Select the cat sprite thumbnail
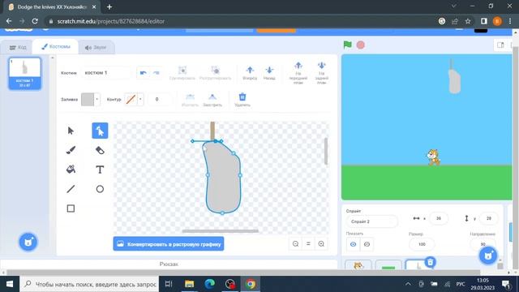Image resolution: width=519 pixels, height=292 pixels. (358, 265)
